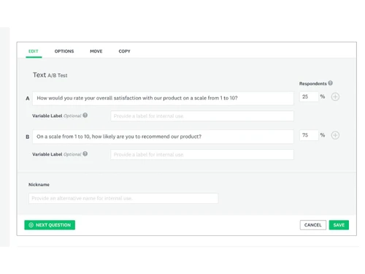Save the A/B test question
365x274 pixels.
(x=339, y=225)
